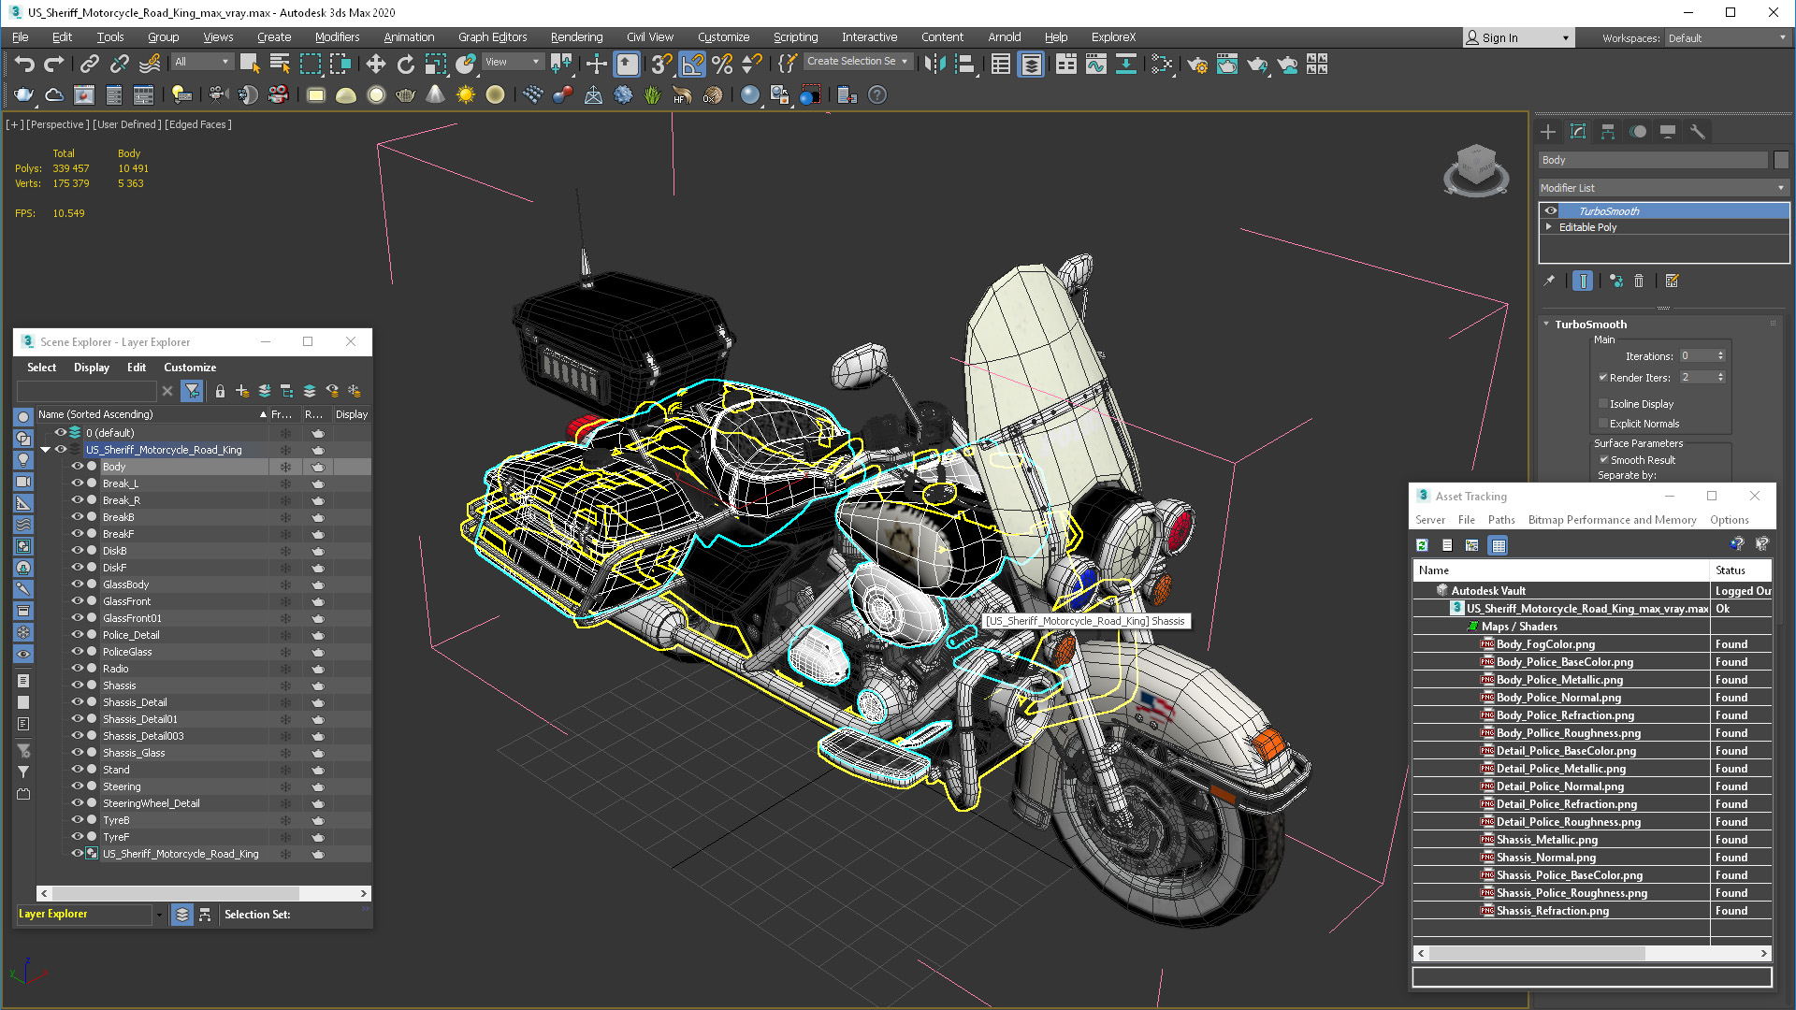Activate the Select and Link tool
The width and height of the screenshot is (1796, 1010).
(x=89, y=64)
